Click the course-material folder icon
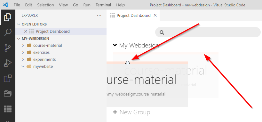262x122 pixels. pyautogui.click(x=29, y=45)
